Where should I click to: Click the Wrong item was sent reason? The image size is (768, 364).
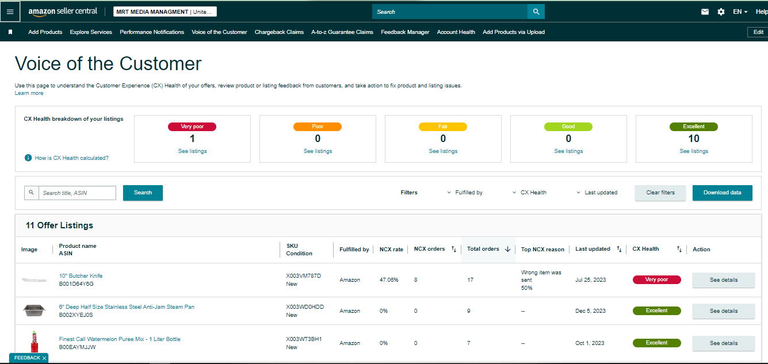(x=541, y=276)
